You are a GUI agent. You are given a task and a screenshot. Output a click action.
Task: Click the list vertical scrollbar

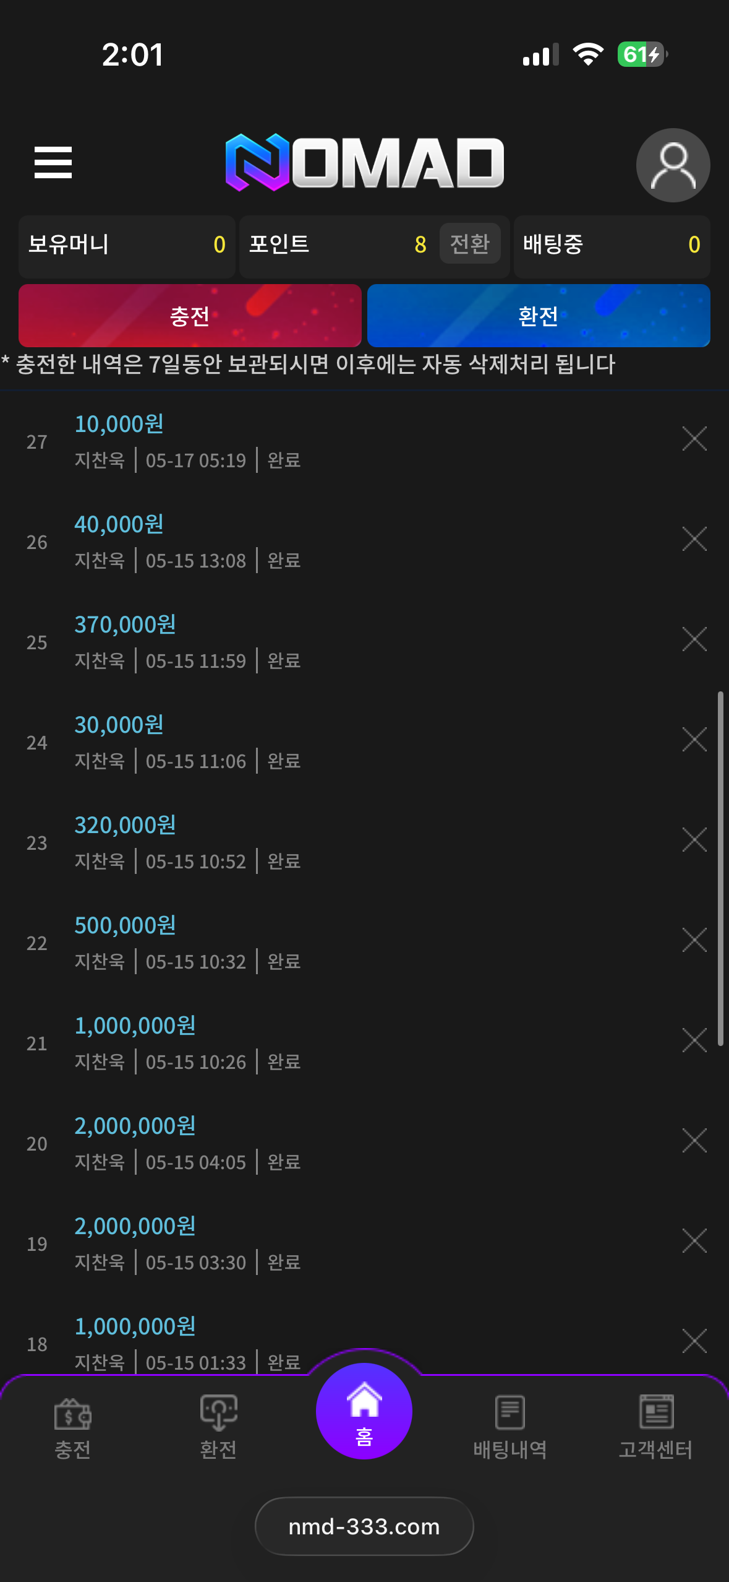point(720,868)
